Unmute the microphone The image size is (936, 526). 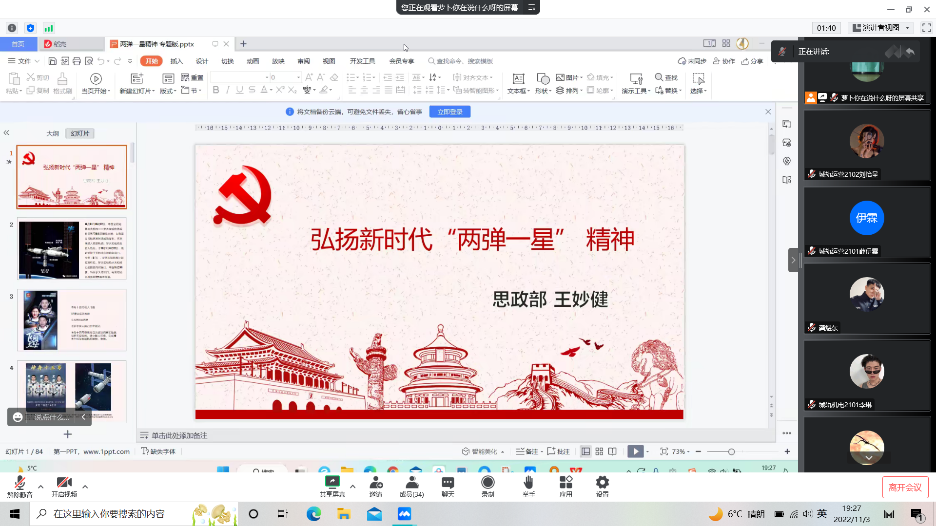tap(20, 486)
